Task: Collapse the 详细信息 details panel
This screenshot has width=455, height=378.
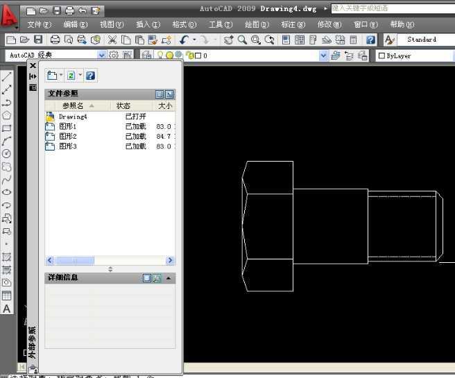Action: (x=169, y=278)
